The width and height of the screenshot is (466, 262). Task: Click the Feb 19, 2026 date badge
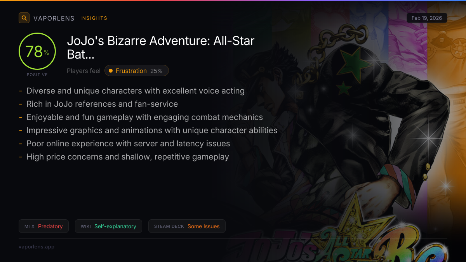pos(427,18)
